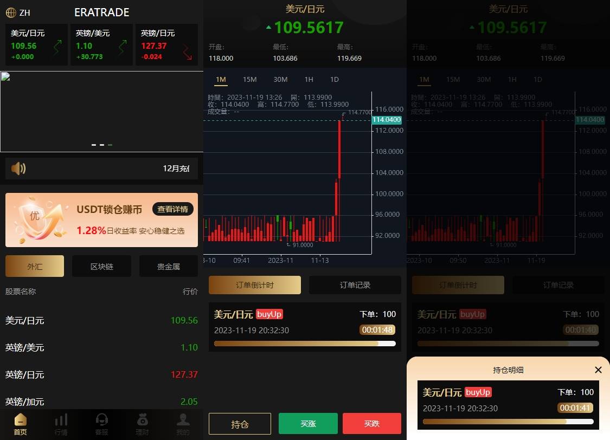This screenshot has width=610, height=440.
Task: Switch chart to 1D timeframe
Action: (334, 79)
